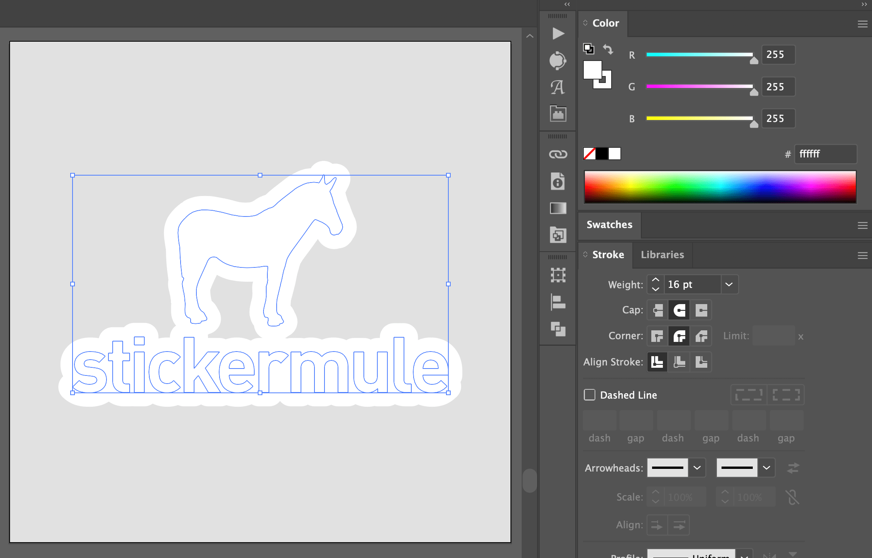Select the Align Stroke to Inside icon
This screenshot has height=558, width=872.
(679, 362)
